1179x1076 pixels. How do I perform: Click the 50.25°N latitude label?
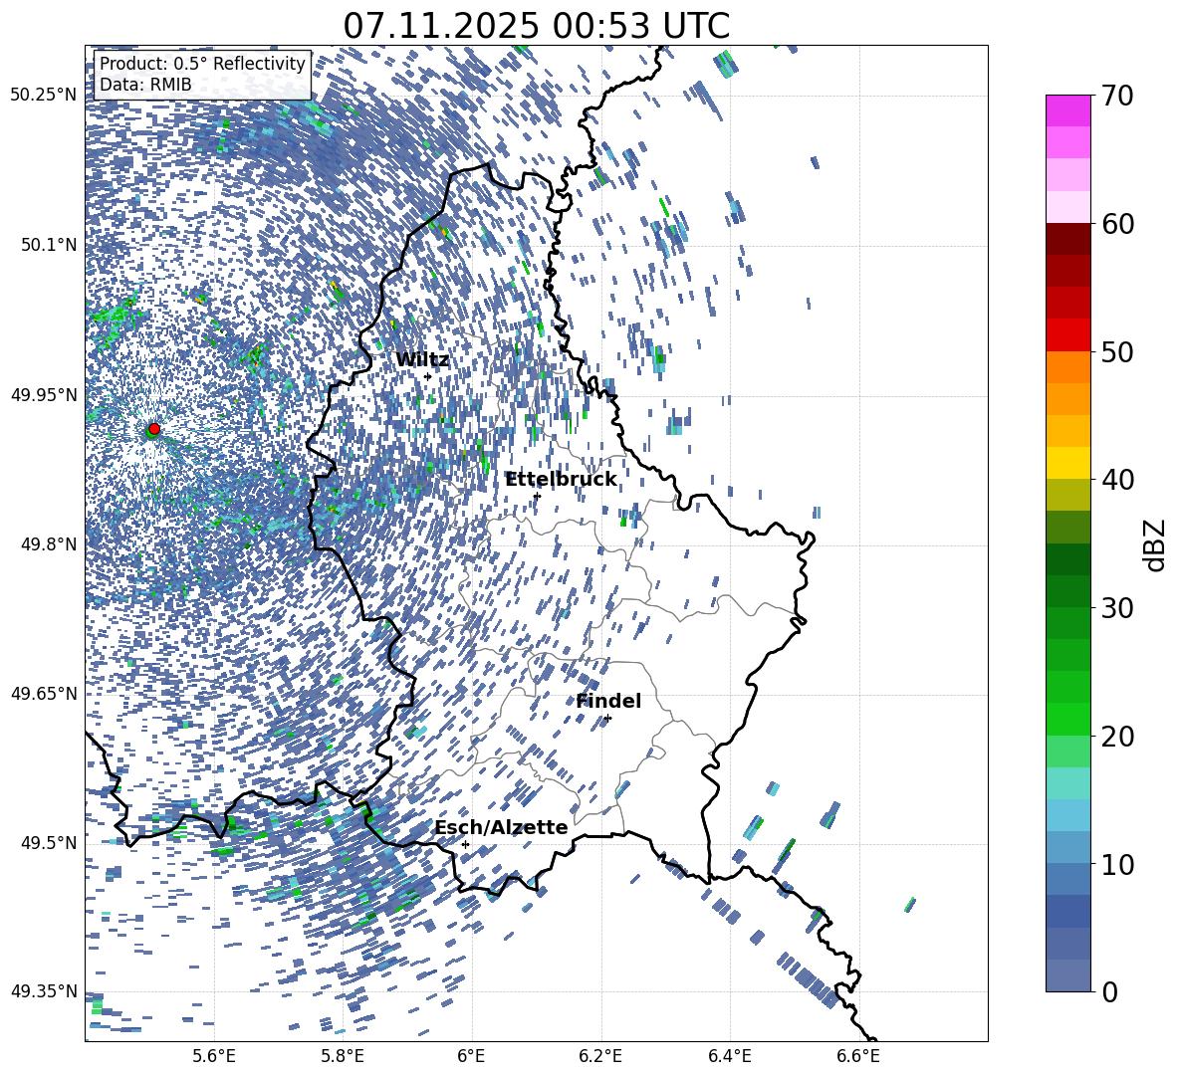pyautogui.click(x=44, y=96)
